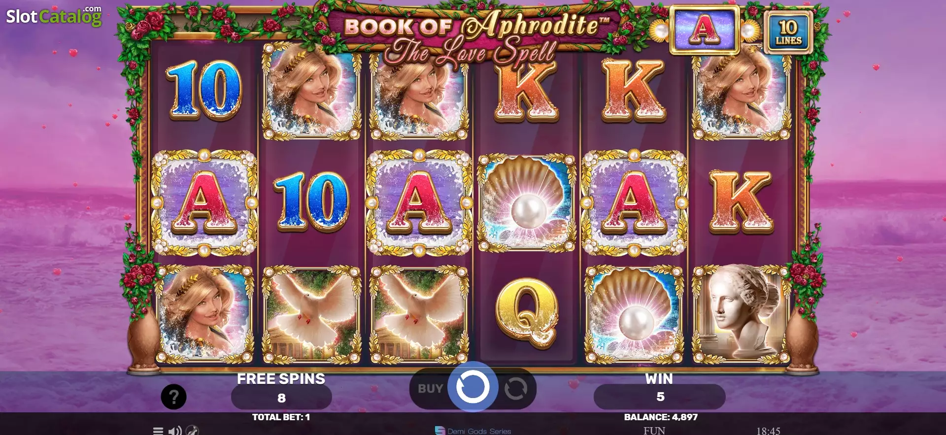Image resolution: width=946 pixels, height=435 pixels.
Task: Open the hamburger menu icon
Action: click(x=158, y=431)
